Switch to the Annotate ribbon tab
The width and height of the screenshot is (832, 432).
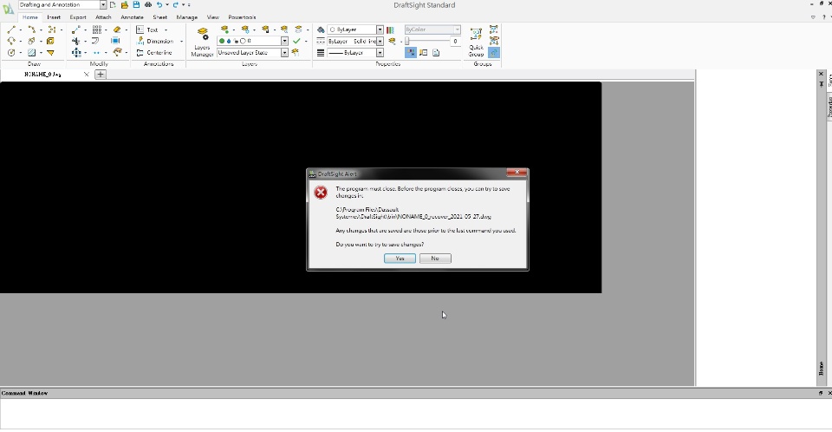(132, 17)
